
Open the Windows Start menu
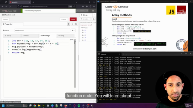tap(3, 106)
